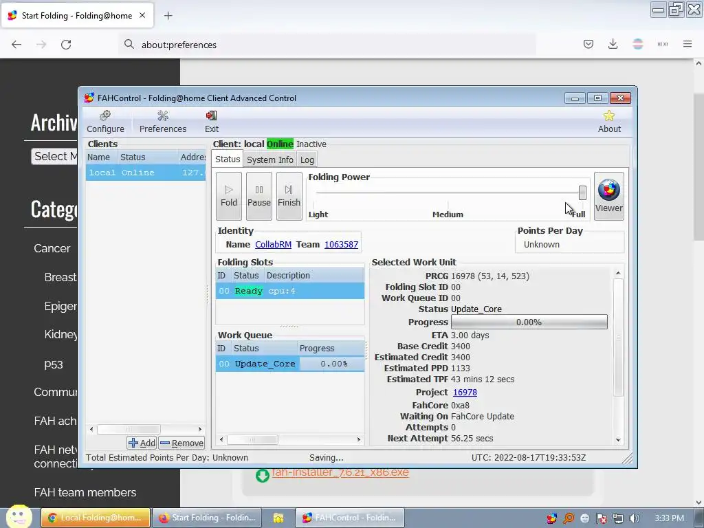
Task: Click FAHControl taskbar button
Action: click(350, 518)
